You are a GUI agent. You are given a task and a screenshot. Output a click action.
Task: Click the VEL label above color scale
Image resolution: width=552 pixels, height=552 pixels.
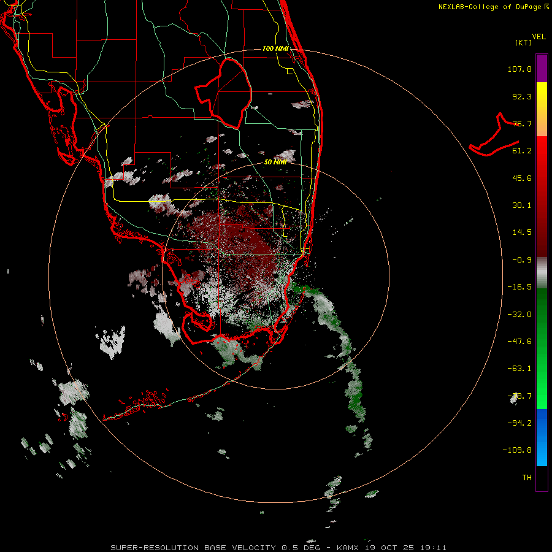point(539,36)
